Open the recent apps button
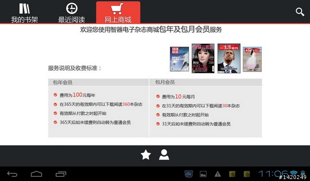This screenshot has height=181, width=310. point(61,174)
